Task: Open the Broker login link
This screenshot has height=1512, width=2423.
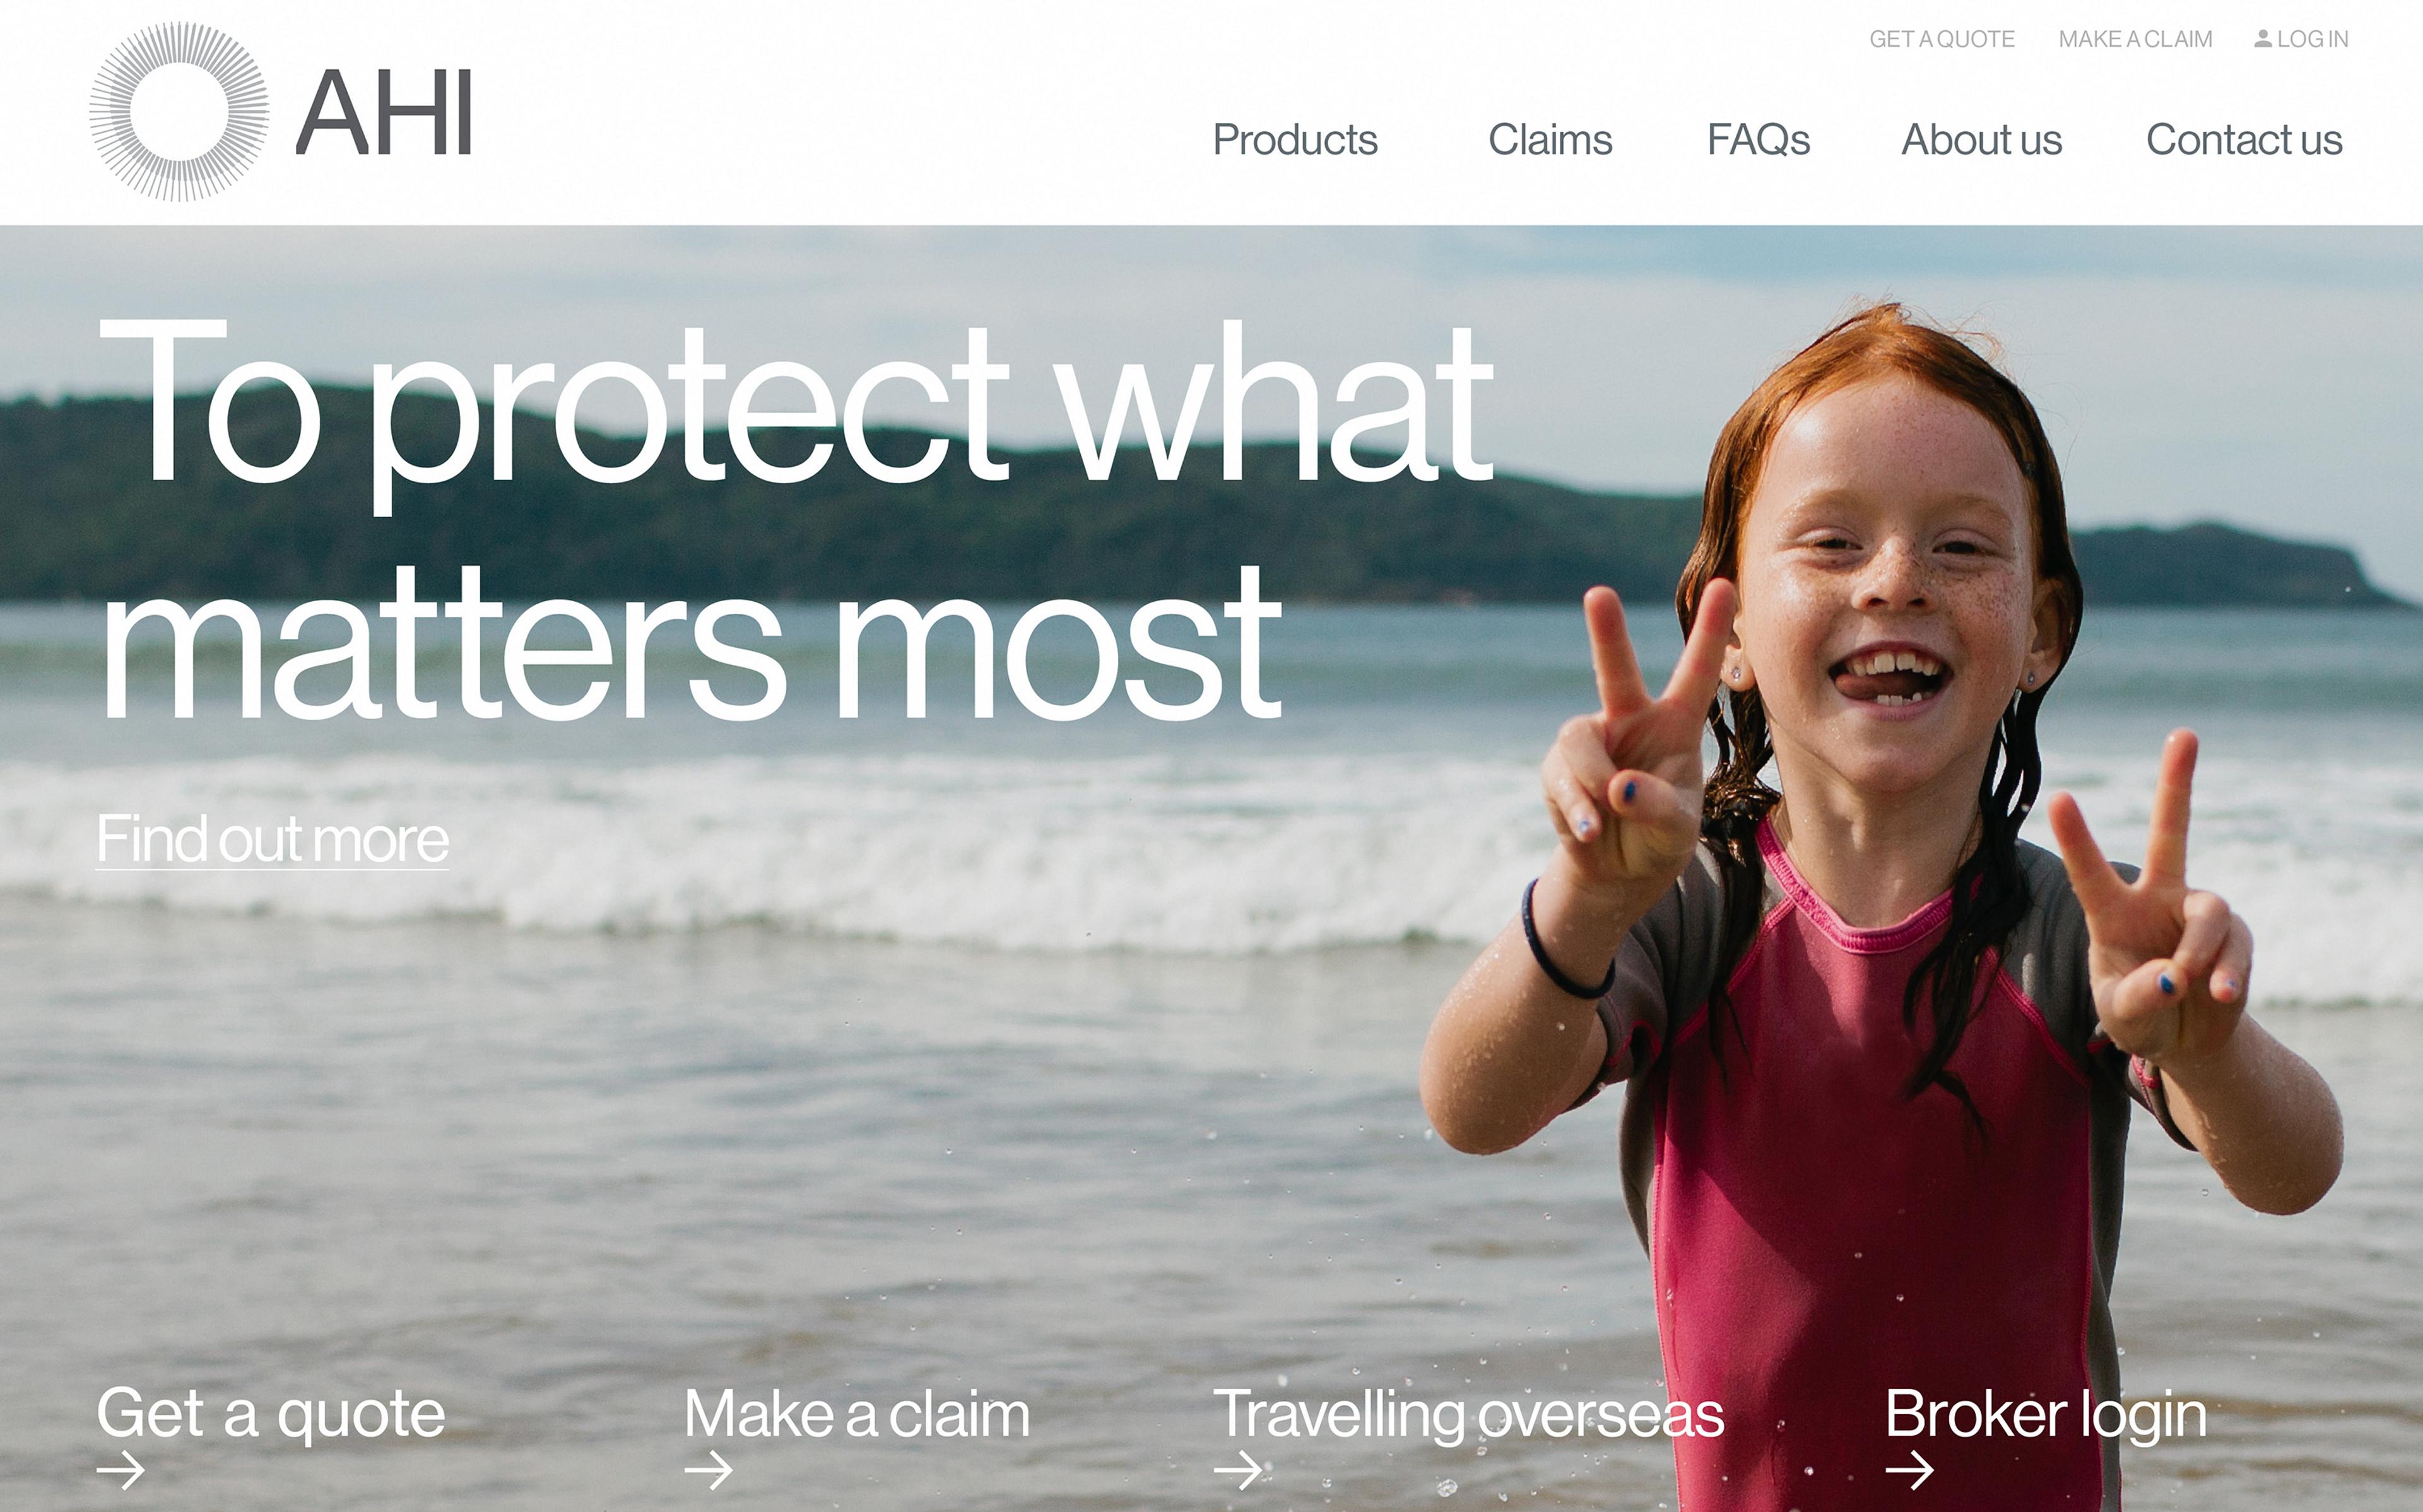Action: click(2046, 1414)
